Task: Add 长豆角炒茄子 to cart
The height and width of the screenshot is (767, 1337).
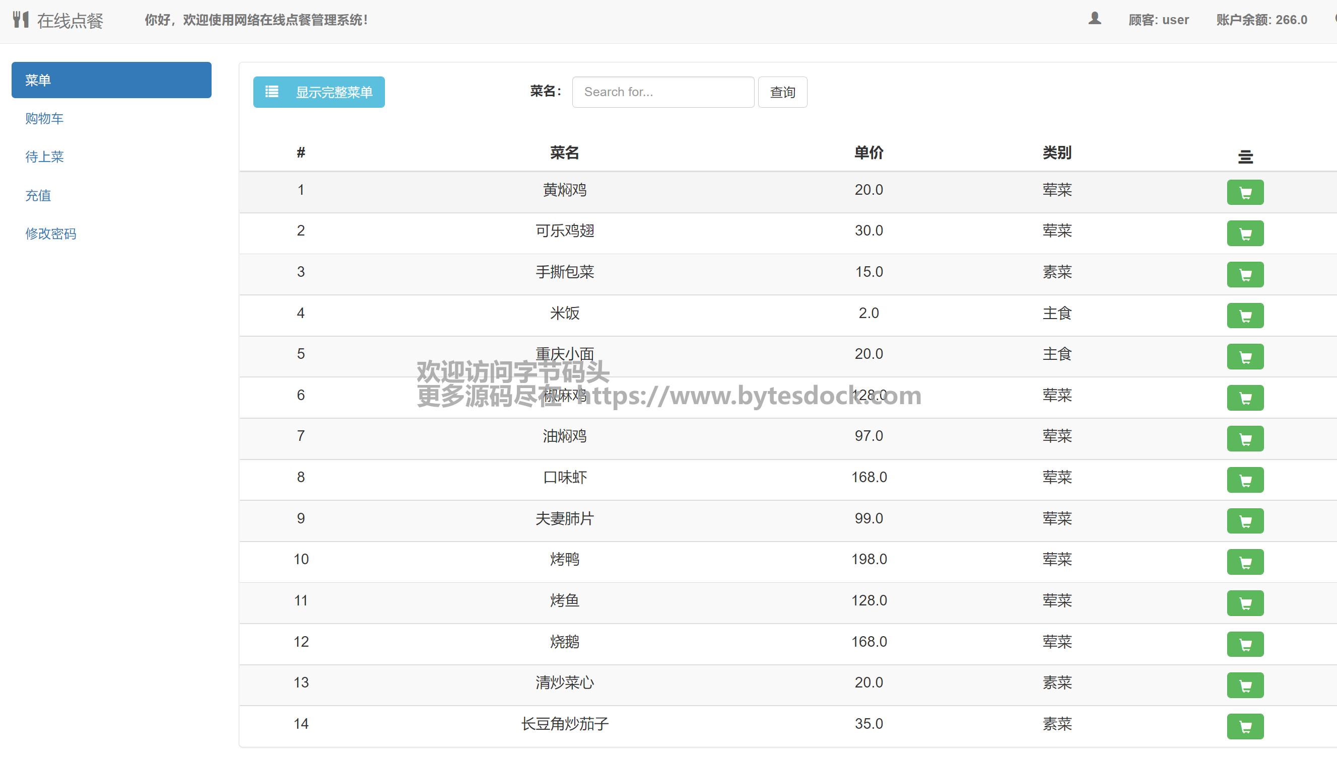Action: tap(1245, 726)
